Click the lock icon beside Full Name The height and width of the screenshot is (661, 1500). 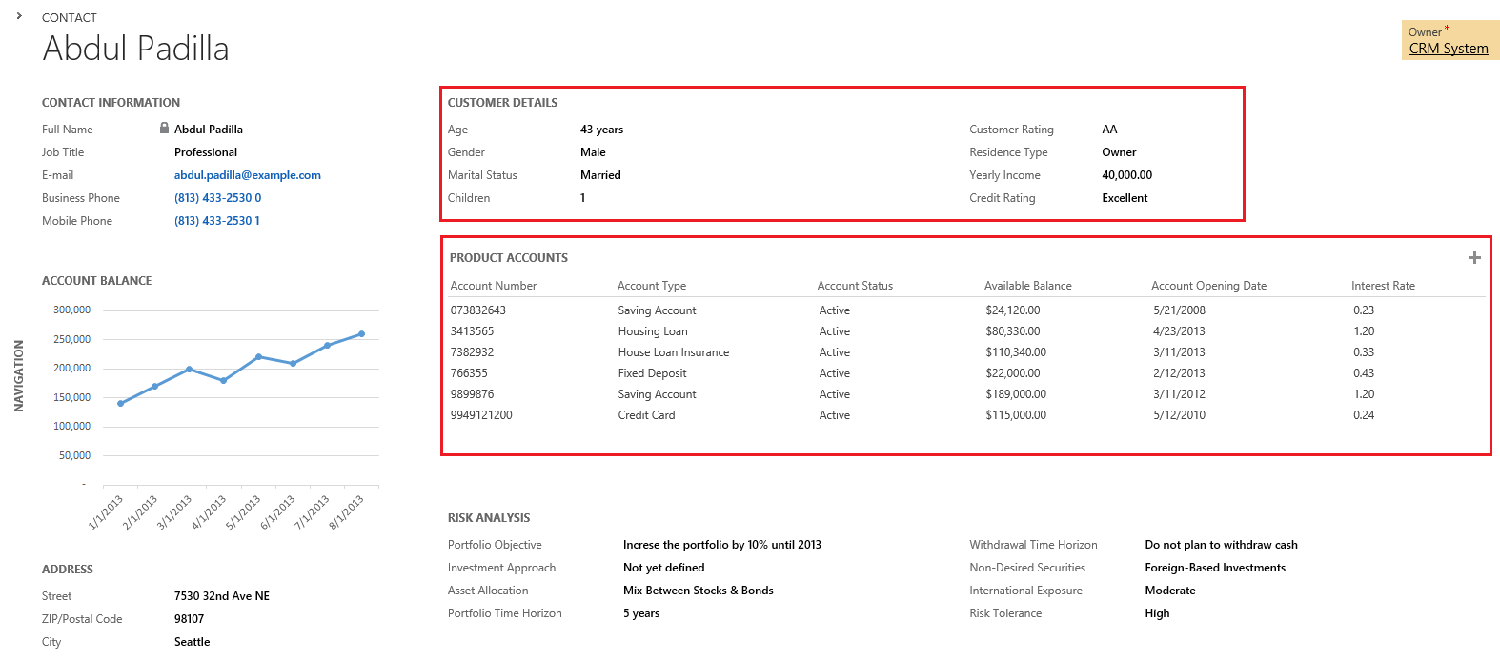165,129
